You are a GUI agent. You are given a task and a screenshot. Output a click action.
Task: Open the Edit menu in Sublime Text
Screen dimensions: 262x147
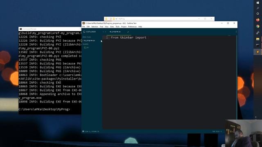88,27
